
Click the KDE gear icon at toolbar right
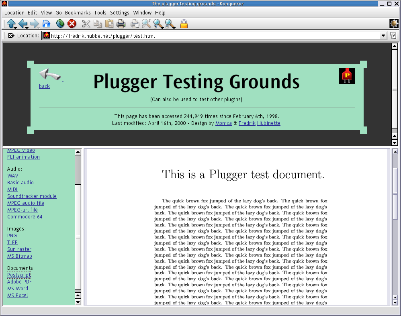[x=394, y=24]
